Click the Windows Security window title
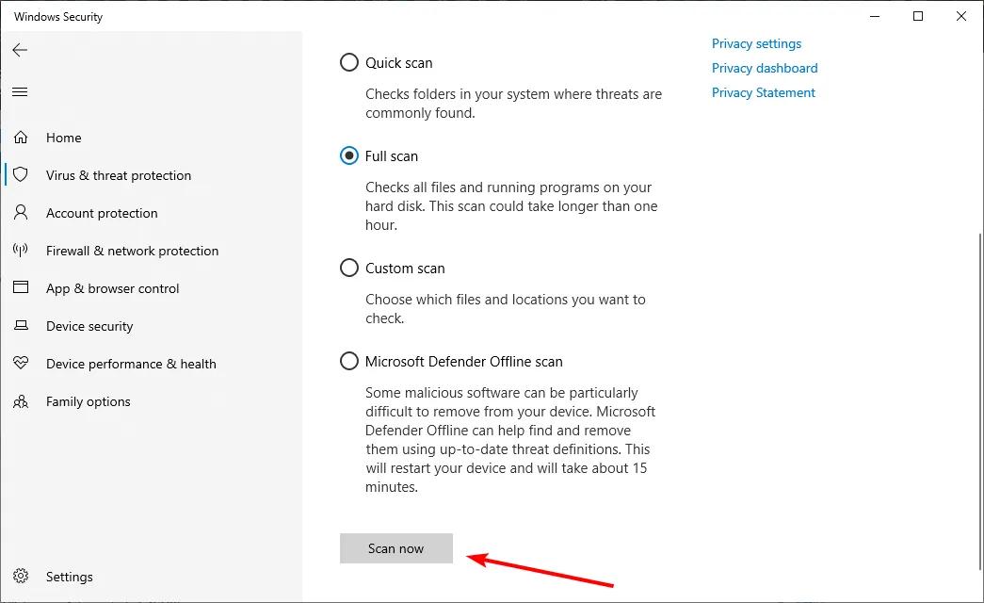Viewport: 984px width, 603px height. 58,17
